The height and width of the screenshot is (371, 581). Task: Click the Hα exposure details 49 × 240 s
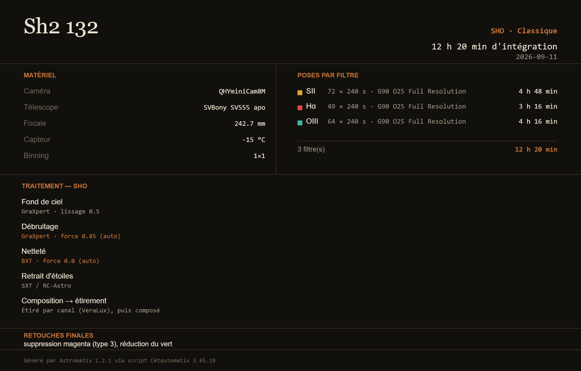coord(346,106)
